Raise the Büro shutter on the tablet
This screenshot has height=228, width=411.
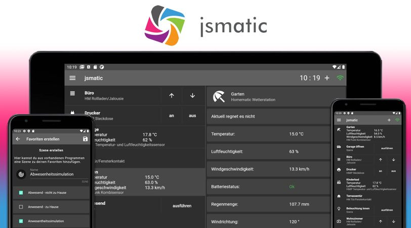172,95
